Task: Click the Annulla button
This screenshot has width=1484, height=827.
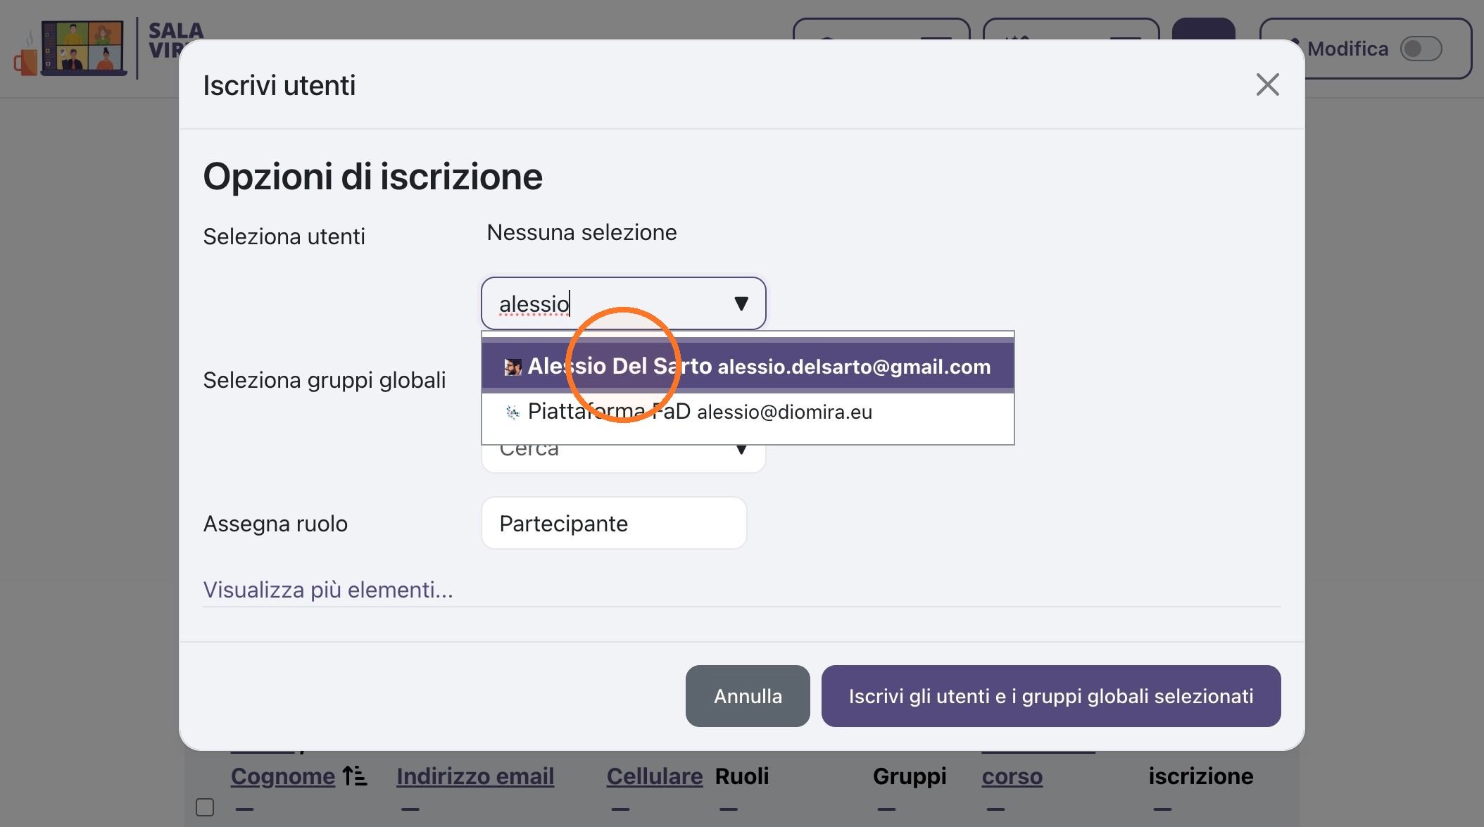Action: click(748, 696)
